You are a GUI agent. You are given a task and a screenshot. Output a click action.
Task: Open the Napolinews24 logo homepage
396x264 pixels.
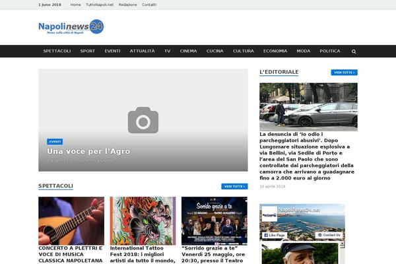point(71,26)
